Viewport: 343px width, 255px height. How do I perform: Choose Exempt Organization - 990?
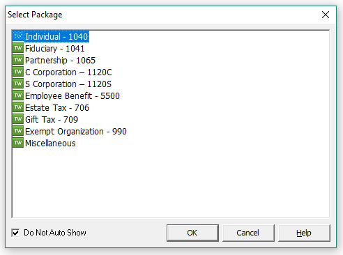point(76,132)
